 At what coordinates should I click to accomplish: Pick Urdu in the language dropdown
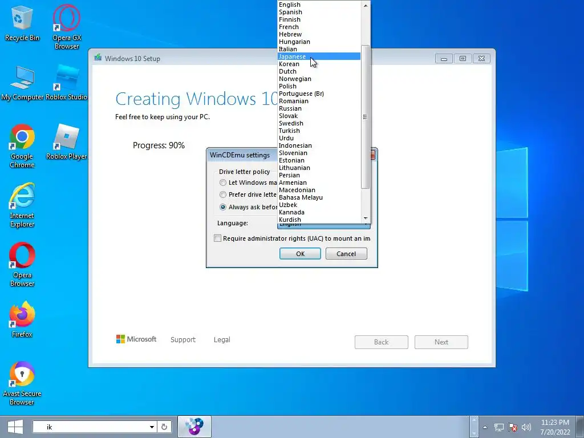[x=319, y=138]
